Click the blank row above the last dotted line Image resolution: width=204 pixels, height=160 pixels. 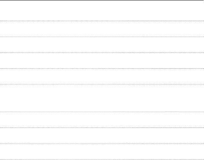coord(102,152)
